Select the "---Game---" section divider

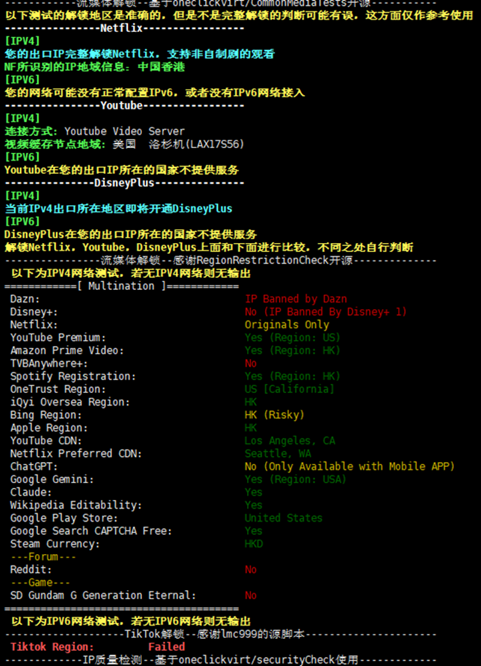click(x=40, y=583)
